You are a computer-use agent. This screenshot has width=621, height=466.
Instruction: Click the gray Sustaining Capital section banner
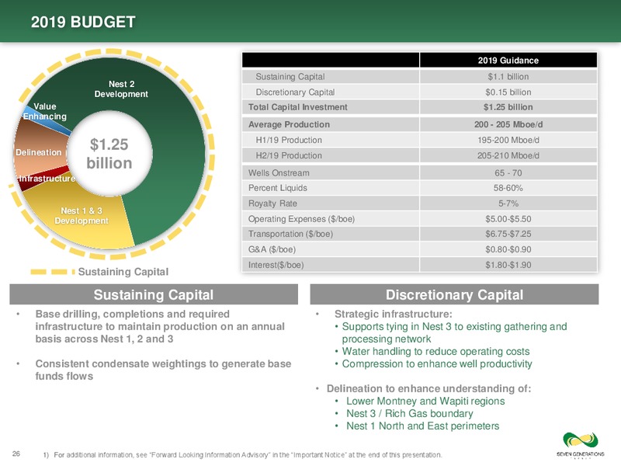click(x=154, y=294)
